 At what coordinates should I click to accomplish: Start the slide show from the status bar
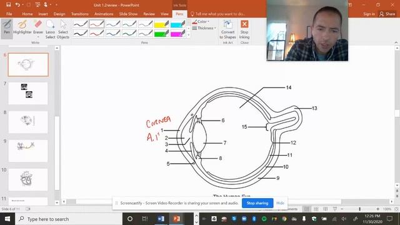[x=335, y=209]
